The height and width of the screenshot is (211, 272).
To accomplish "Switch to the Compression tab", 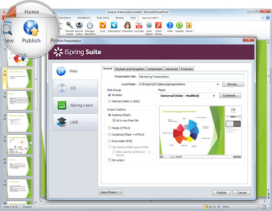I will [155, 69].
